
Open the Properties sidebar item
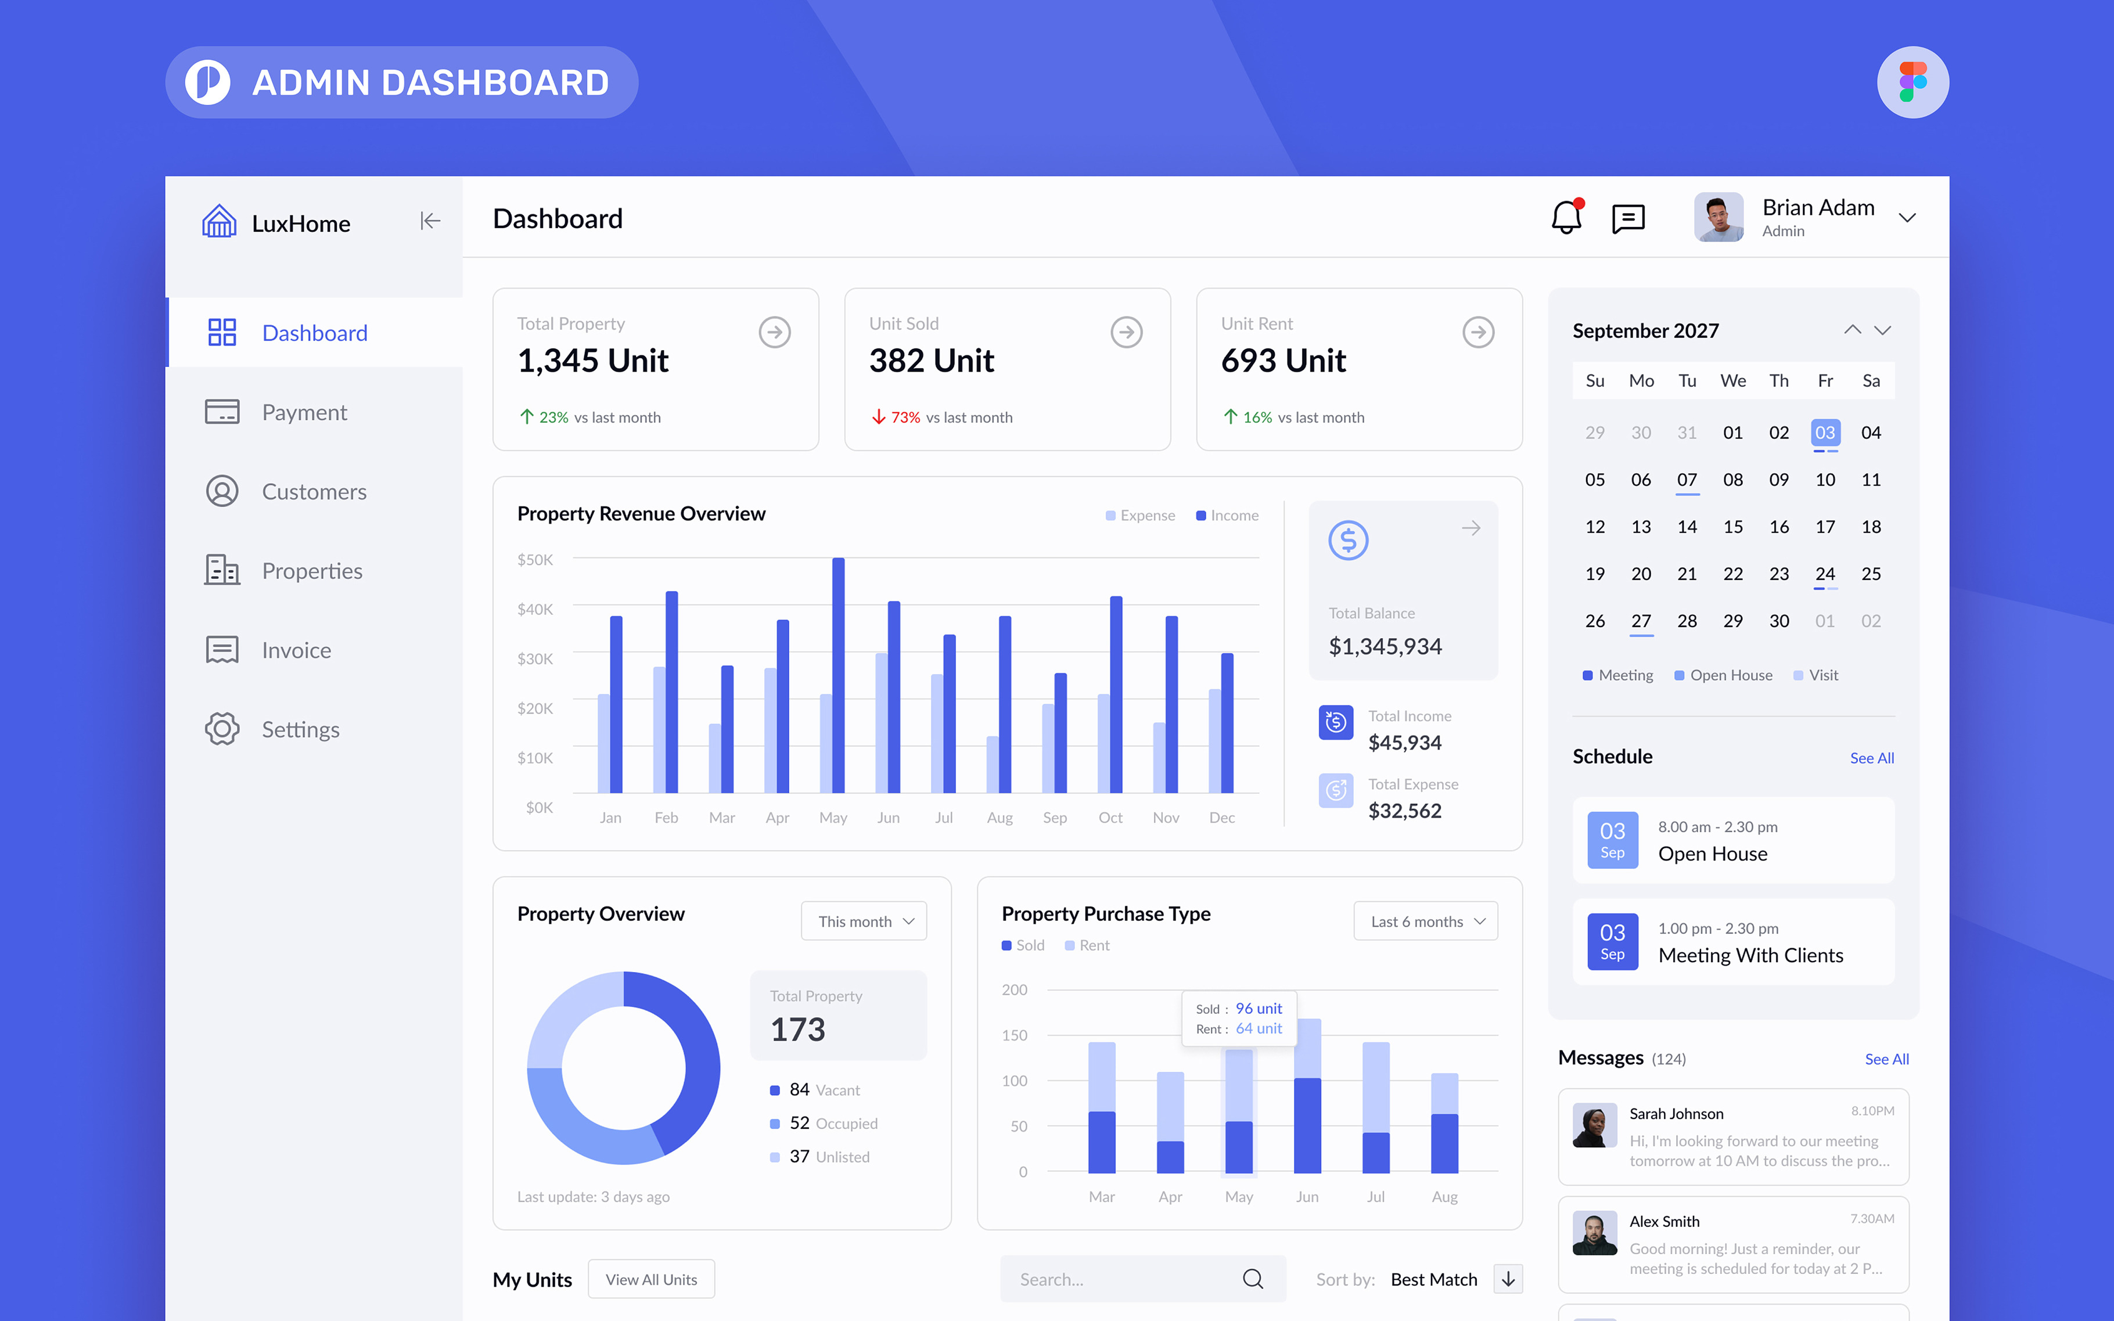pyautogui.click(x=312, y=571)
